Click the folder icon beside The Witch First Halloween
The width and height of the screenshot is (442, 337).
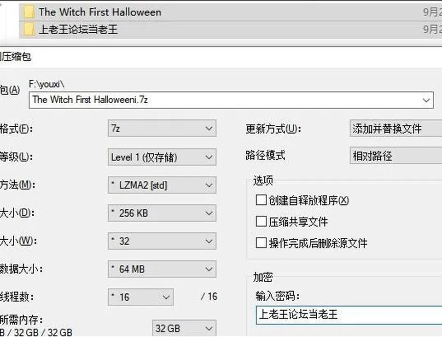(x=29, y=12)
